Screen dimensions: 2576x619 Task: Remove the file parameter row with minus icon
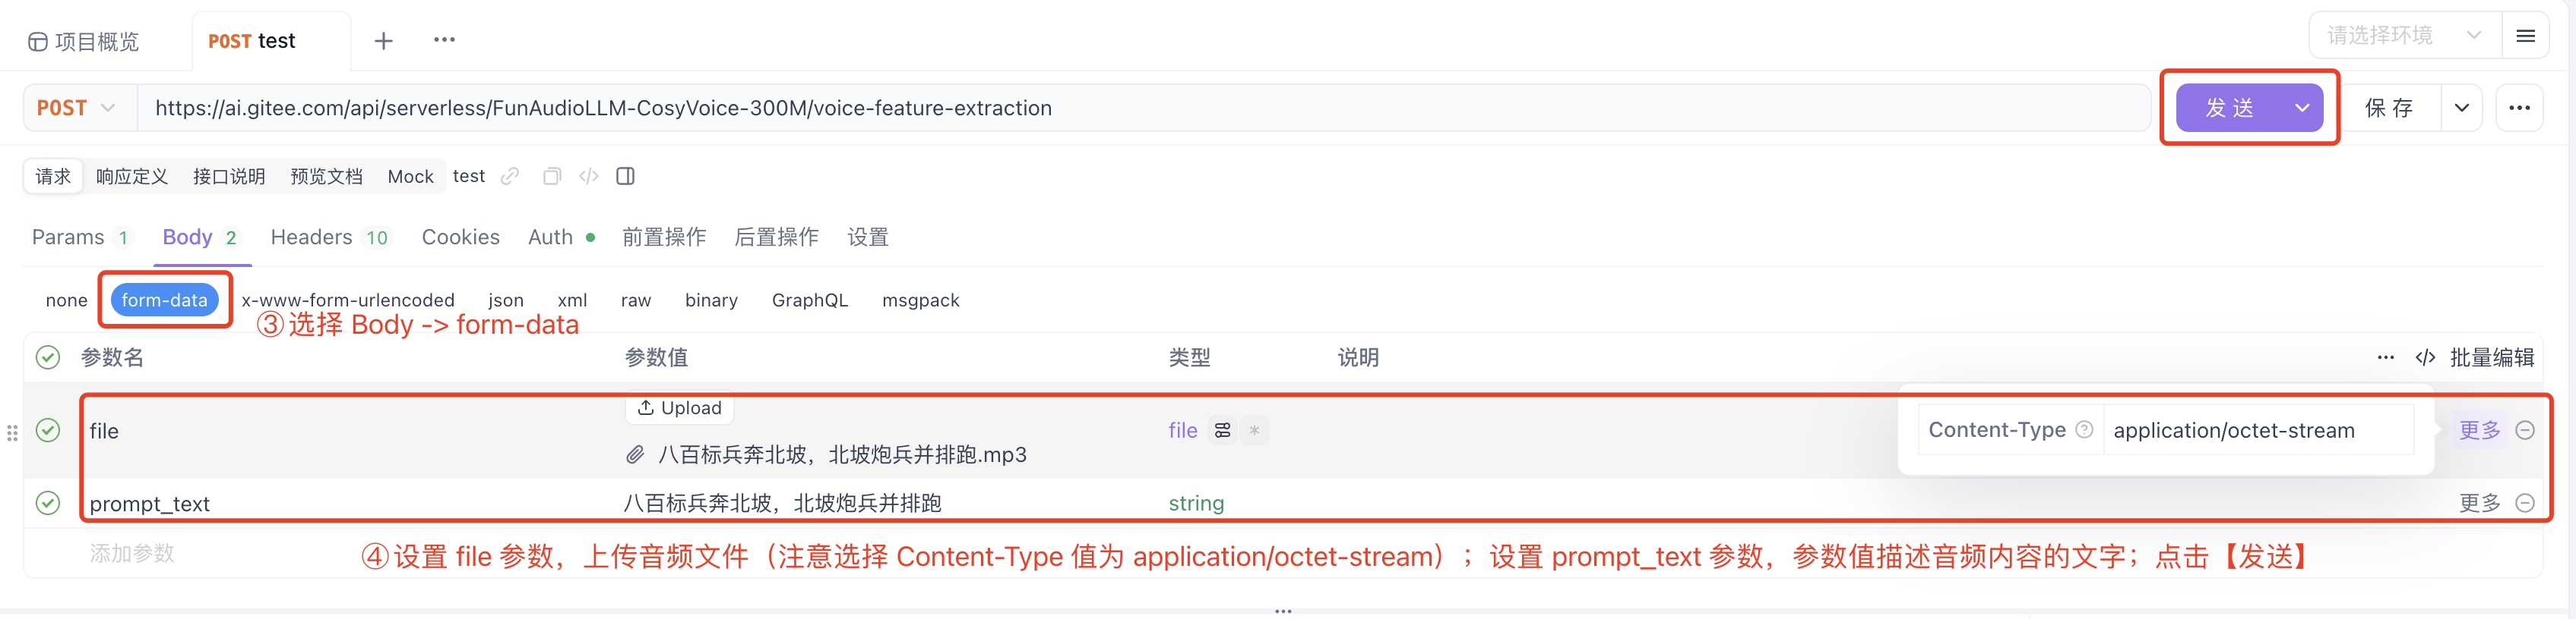point(2525,430)
